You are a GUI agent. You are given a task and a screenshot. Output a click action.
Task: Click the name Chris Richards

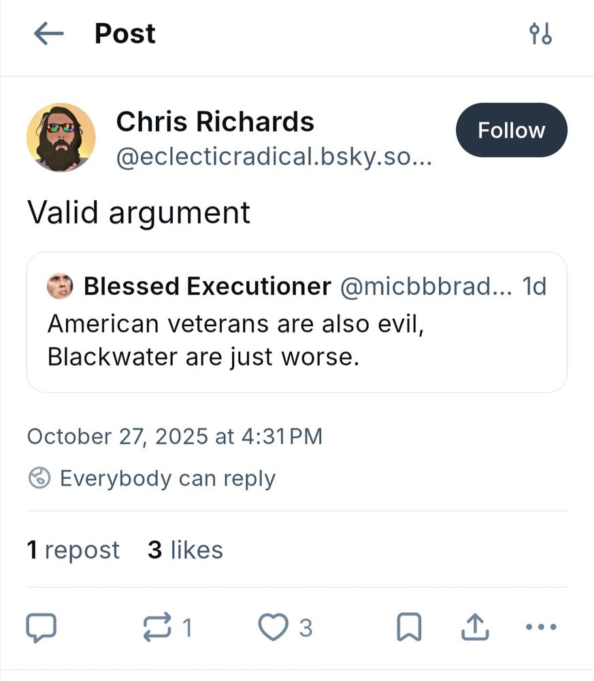pyautogui.click(x=215, y=121)
